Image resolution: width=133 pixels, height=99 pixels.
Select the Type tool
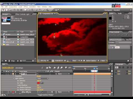click(32, 10)
